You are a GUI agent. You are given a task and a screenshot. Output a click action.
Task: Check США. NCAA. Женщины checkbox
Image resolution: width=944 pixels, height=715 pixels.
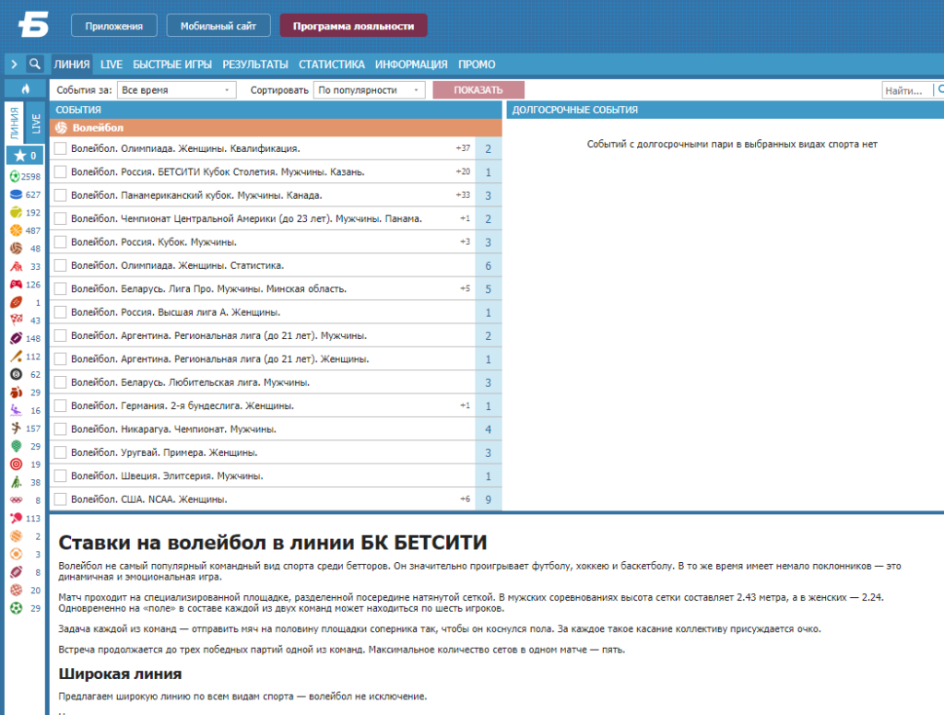click(x=60, y=499)
